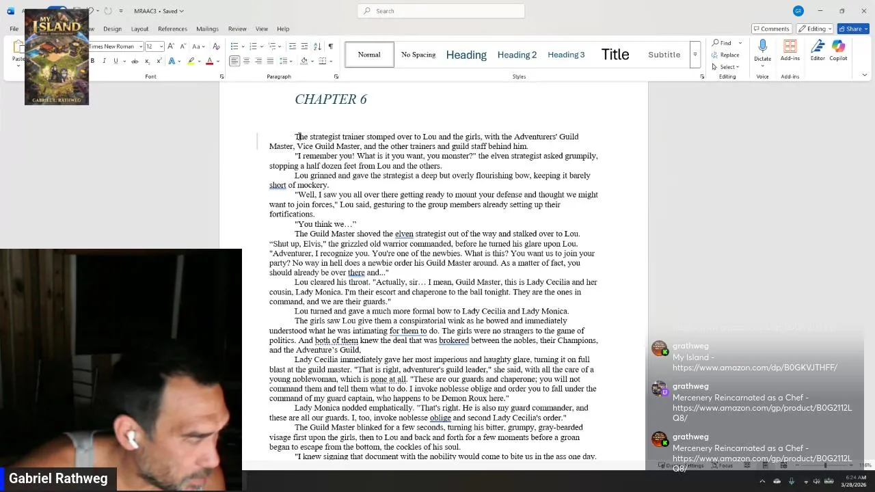The height and width of the screenshot is (492, 875).
Task: Increase paragraph indent
Action: (304, 46)
